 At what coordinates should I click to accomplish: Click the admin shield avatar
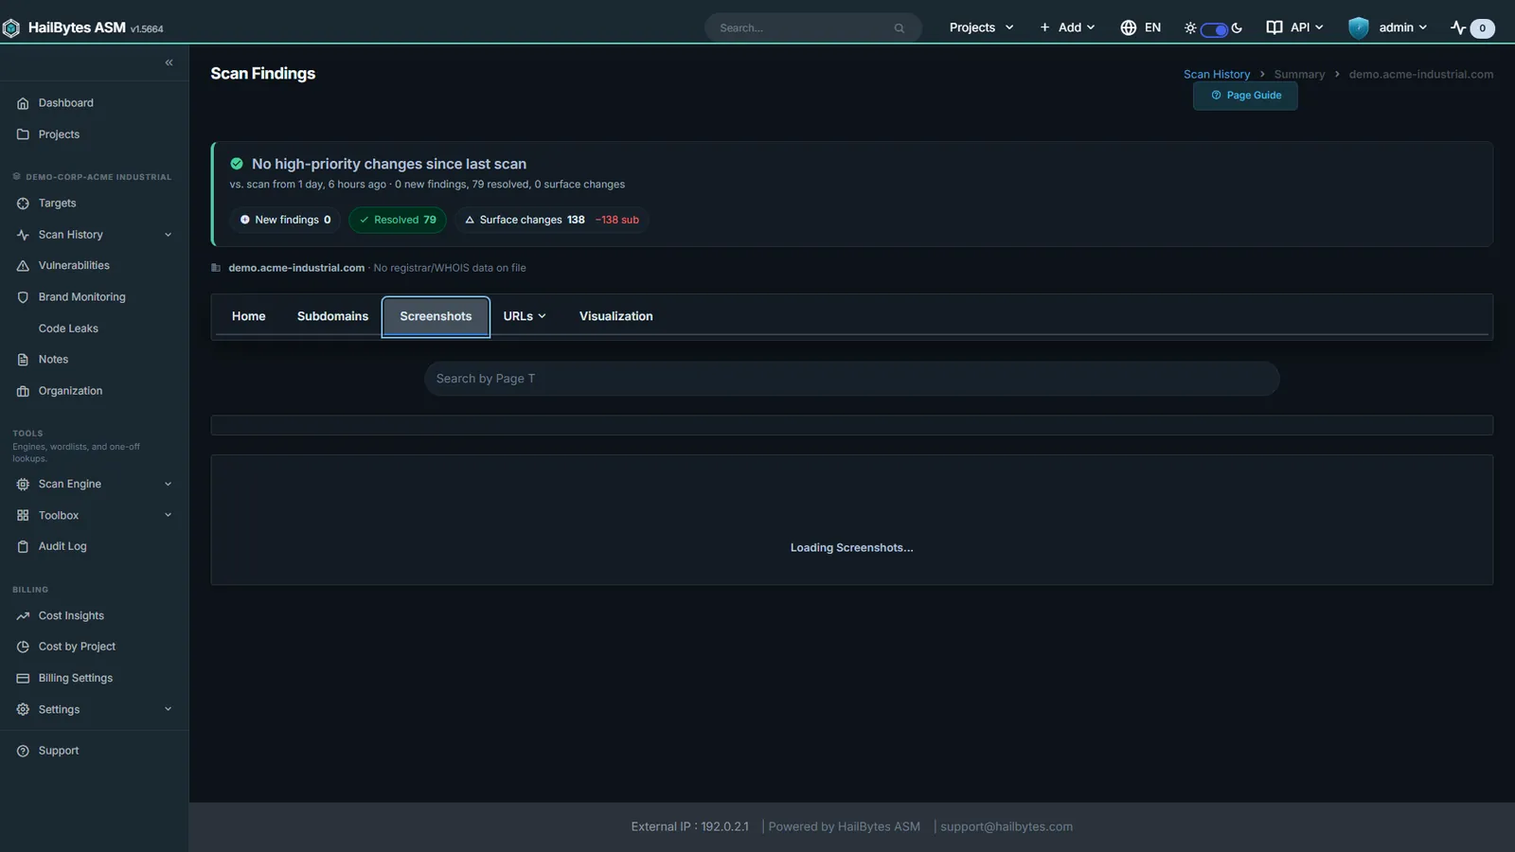click(1359, 27)
